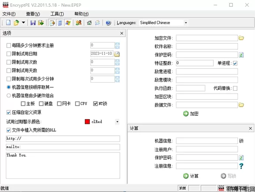Click the Thank You message text area
This screenshot has width=255, height=192.
pos(63,166)
